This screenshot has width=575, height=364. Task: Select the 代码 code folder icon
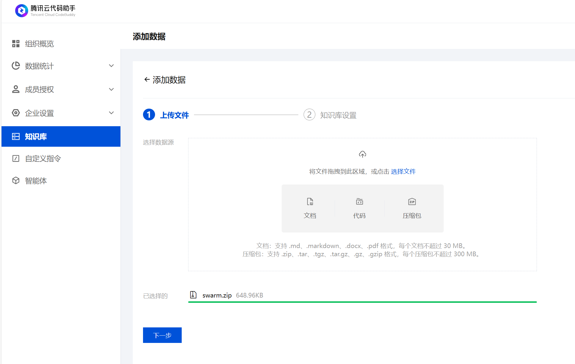(x=359, y=202)
